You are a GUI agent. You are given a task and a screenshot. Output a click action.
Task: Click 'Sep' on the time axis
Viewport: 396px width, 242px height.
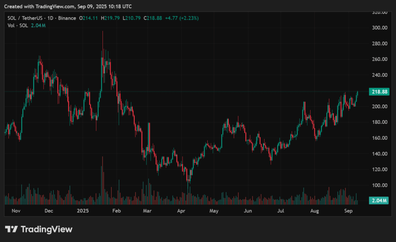[x=348, y=211]
